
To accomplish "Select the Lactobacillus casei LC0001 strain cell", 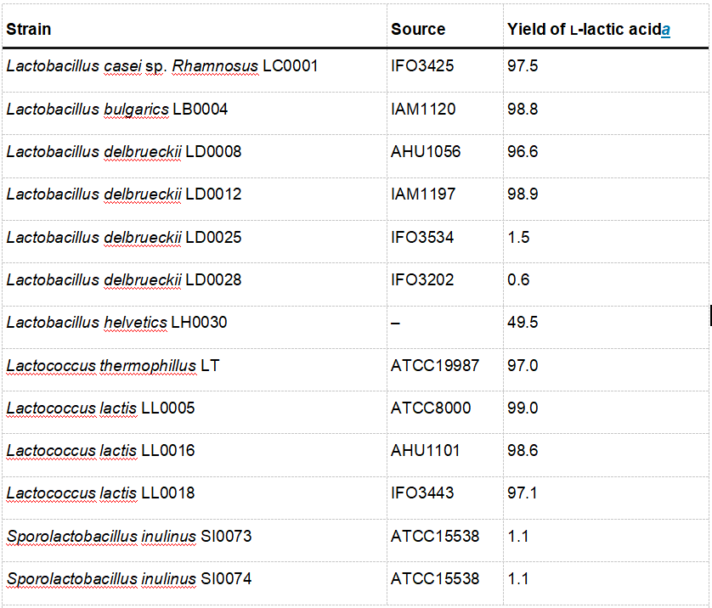I will click(x=162, y=66).
